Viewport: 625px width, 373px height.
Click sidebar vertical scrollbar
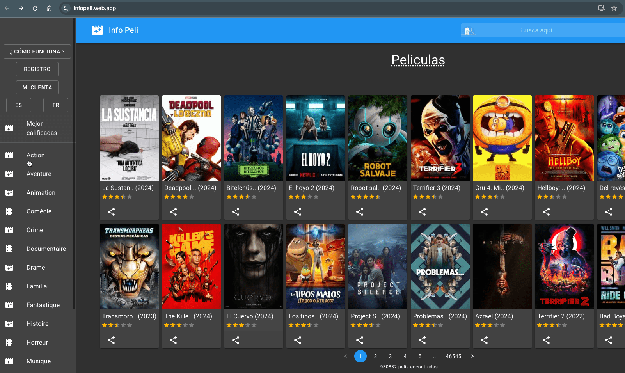(74, 164)
